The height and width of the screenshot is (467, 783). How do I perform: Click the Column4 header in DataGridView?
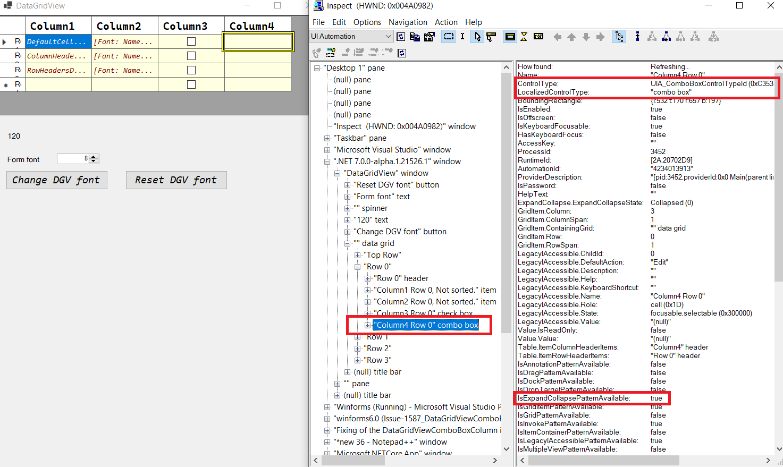pos(258,26)
